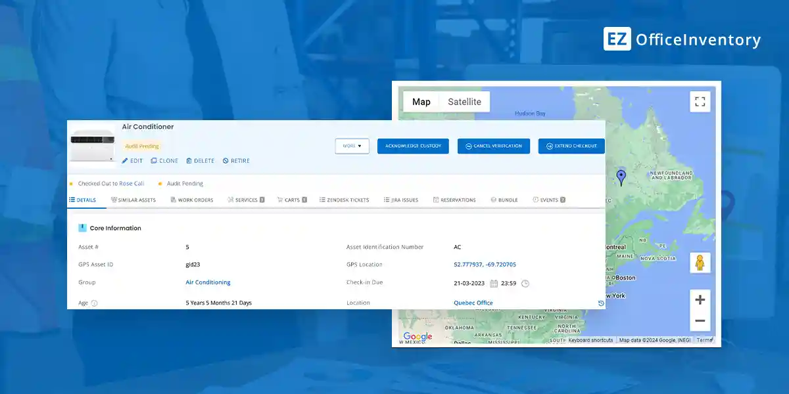Zoom out on the map

(x=700, y=321)
